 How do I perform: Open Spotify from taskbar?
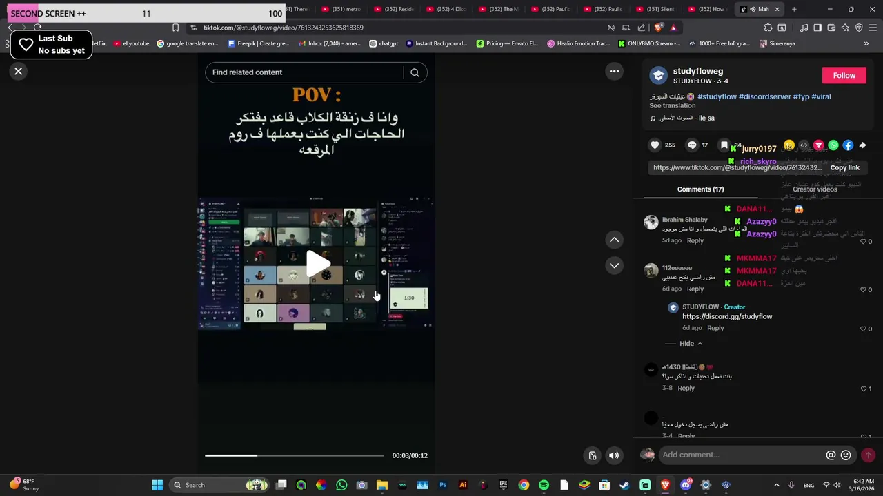pos(544,485)
